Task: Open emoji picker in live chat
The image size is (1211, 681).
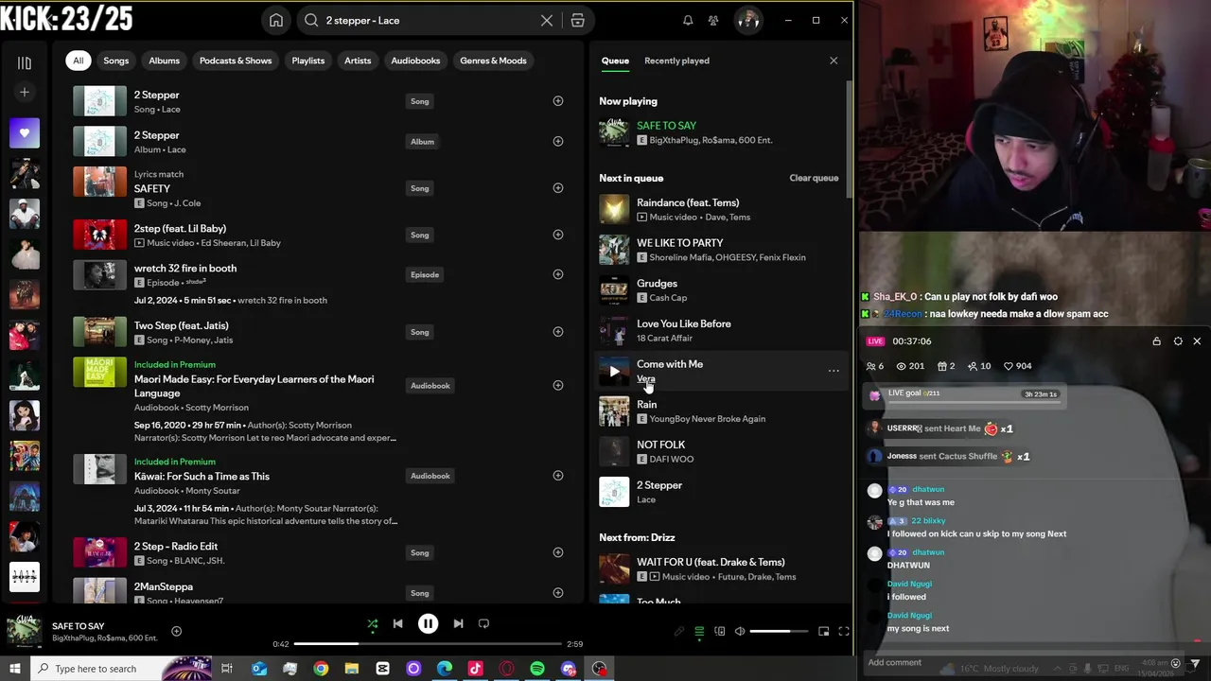Action: tap(1176, 663)
